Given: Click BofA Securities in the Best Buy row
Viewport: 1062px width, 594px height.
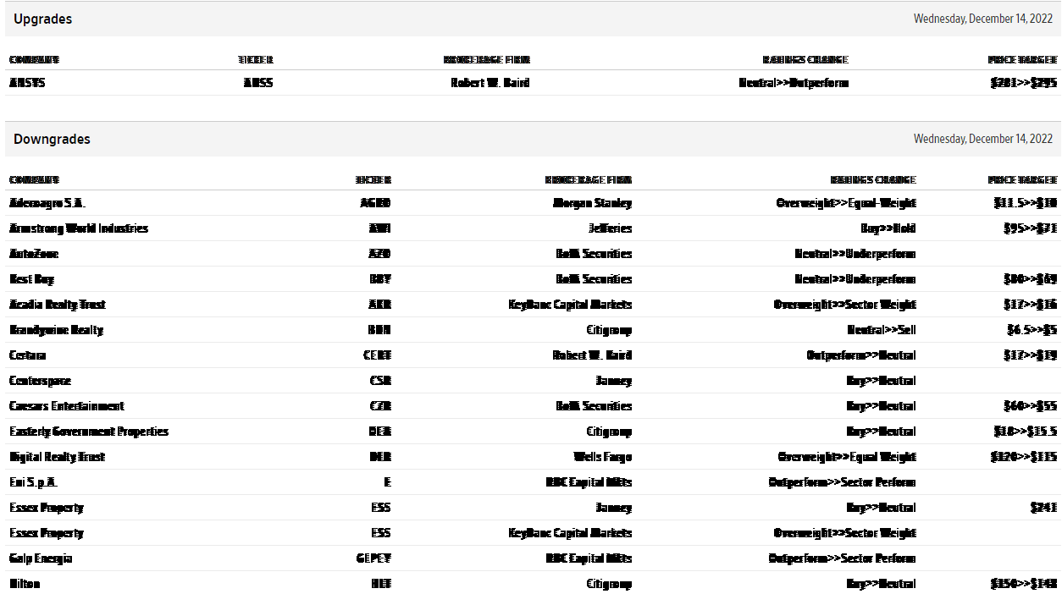Looking at the screenshot, I should click(594, 279).
